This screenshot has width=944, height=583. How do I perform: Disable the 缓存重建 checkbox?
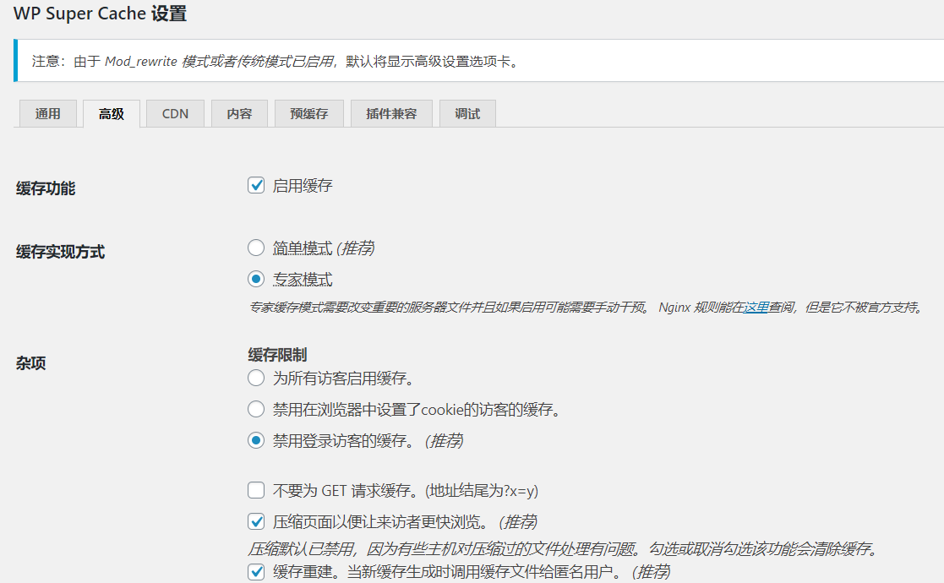click(256, 572)
